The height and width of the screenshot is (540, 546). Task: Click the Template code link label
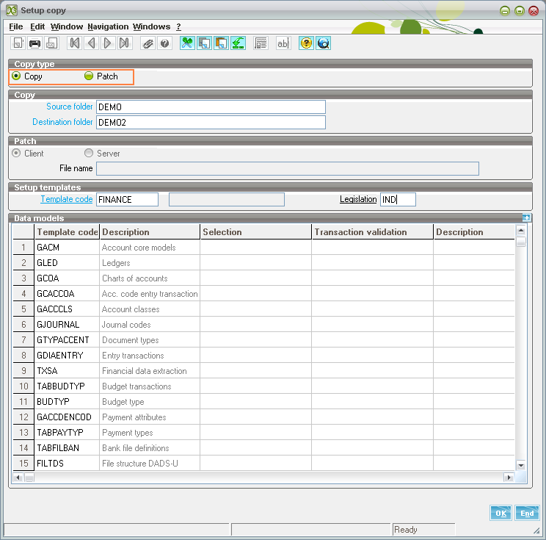point(66,199)
